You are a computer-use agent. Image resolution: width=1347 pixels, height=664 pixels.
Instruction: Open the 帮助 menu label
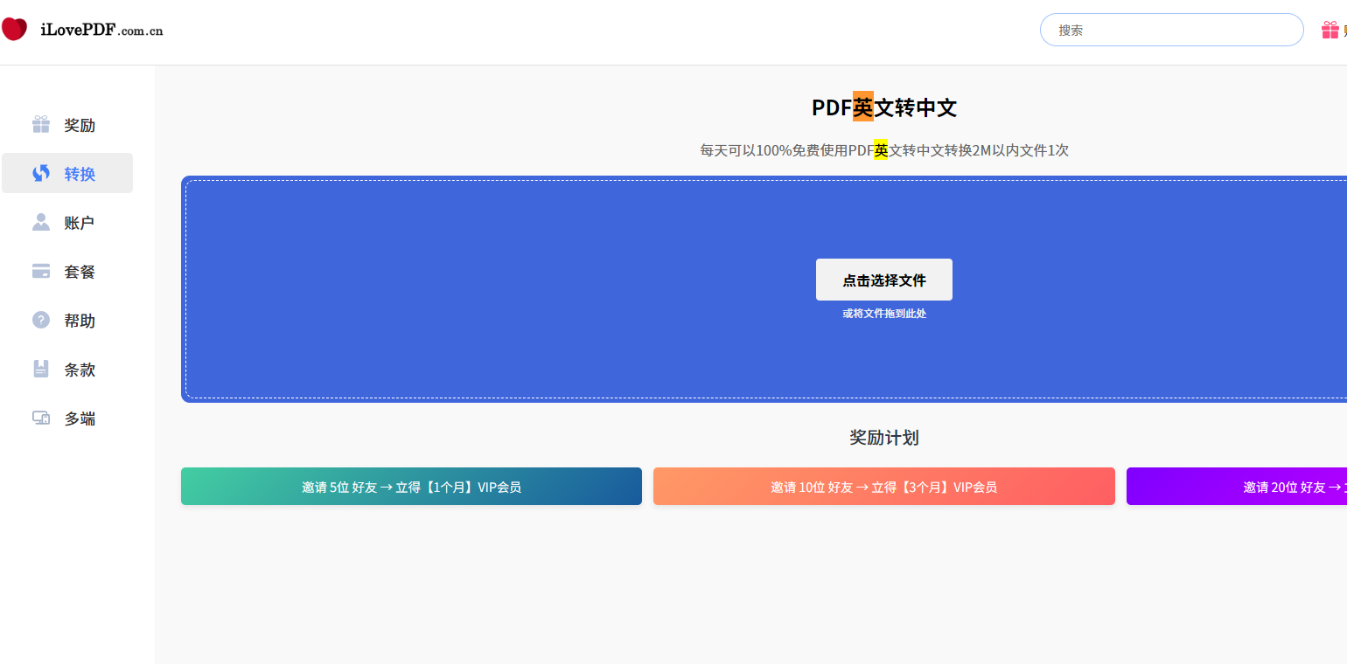tap(79, 321)
